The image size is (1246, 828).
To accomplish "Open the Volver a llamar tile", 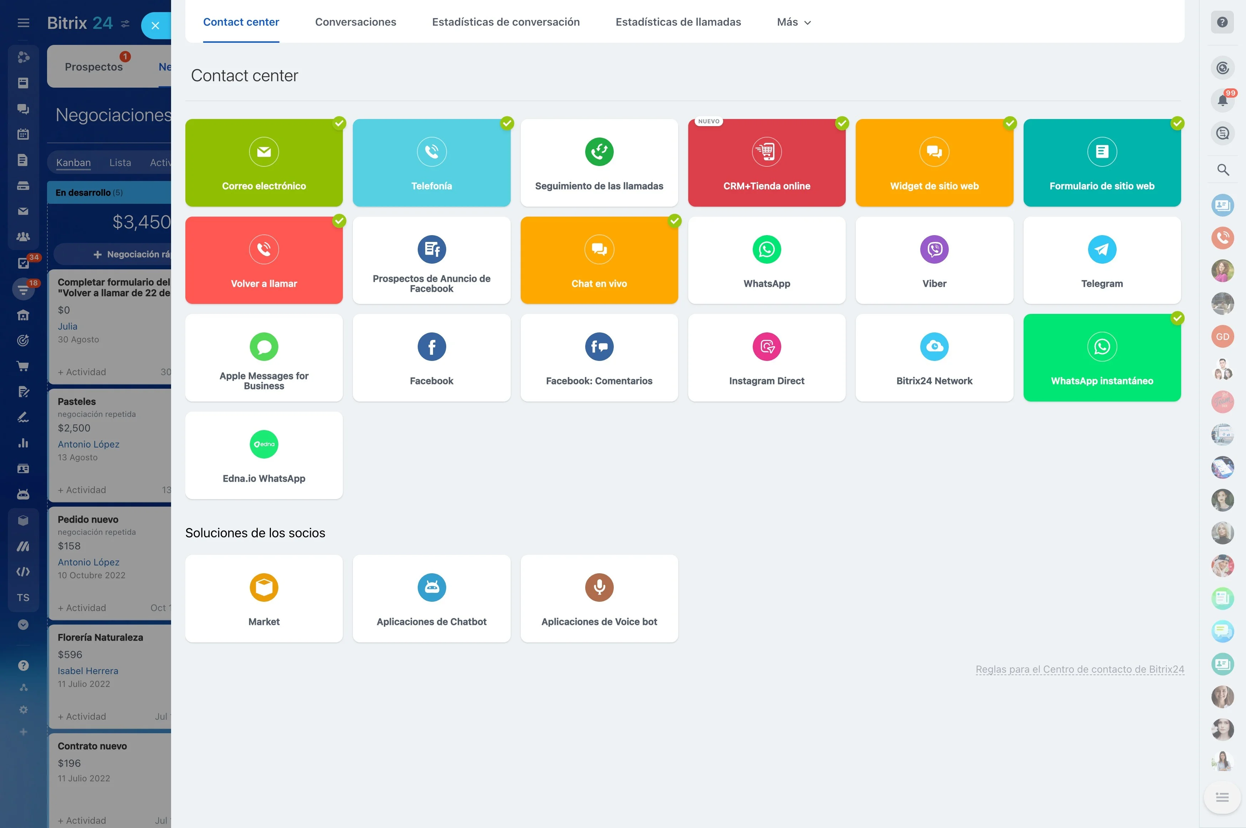I will click(x=264, y=260).
